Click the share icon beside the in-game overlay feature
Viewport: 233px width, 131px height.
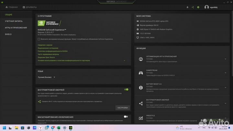(141, 104)
